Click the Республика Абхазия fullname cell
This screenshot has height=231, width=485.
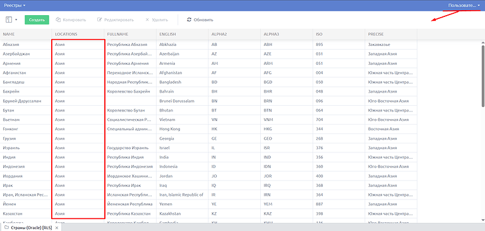point(130,45)
